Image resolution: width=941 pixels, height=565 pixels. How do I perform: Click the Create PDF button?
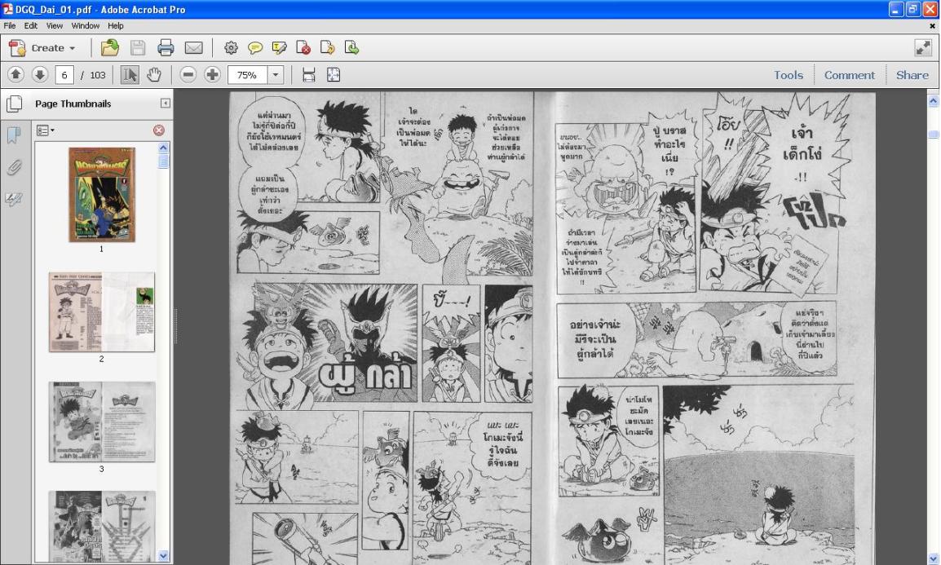pyautogui.click(x=42, y=48)
